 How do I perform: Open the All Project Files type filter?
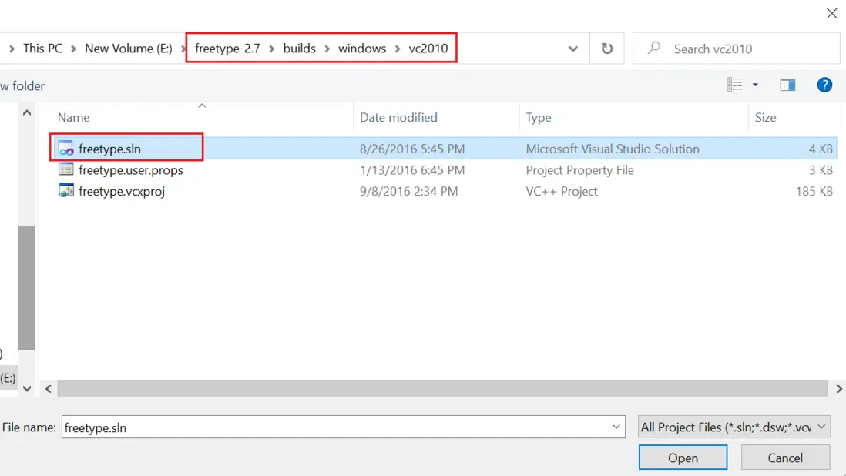point(734,427)
